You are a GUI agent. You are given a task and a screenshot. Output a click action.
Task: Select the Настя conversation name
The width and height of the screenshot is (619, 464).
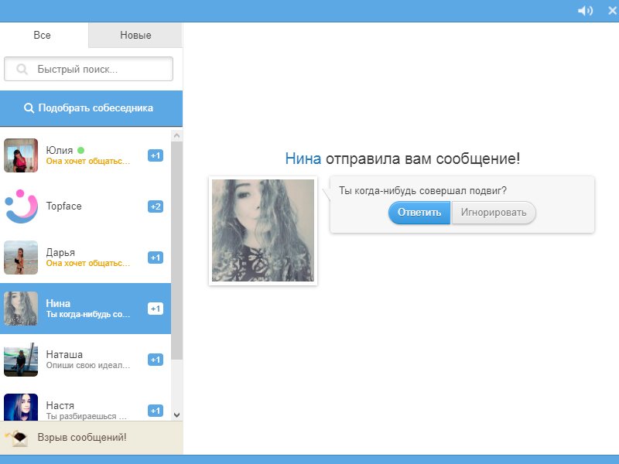point(60,405)
